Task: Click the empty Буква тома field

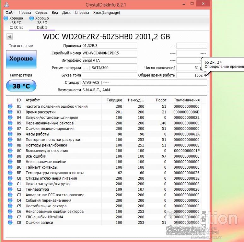Action: click(x=109, y=75)
